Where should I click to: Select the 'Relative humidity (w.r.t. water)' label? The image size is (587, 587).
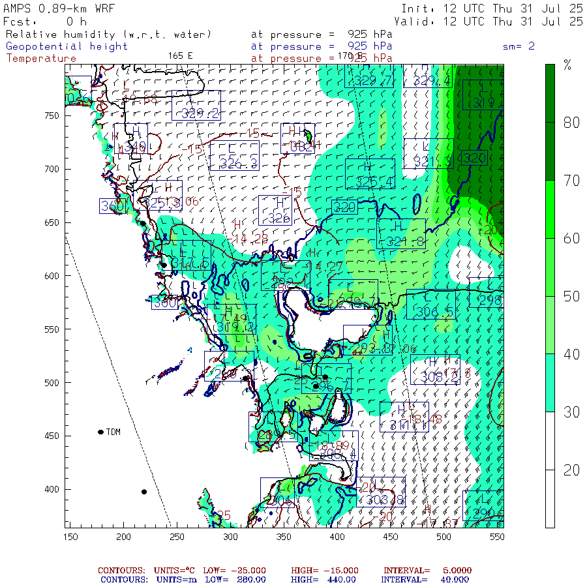(108, 35)
